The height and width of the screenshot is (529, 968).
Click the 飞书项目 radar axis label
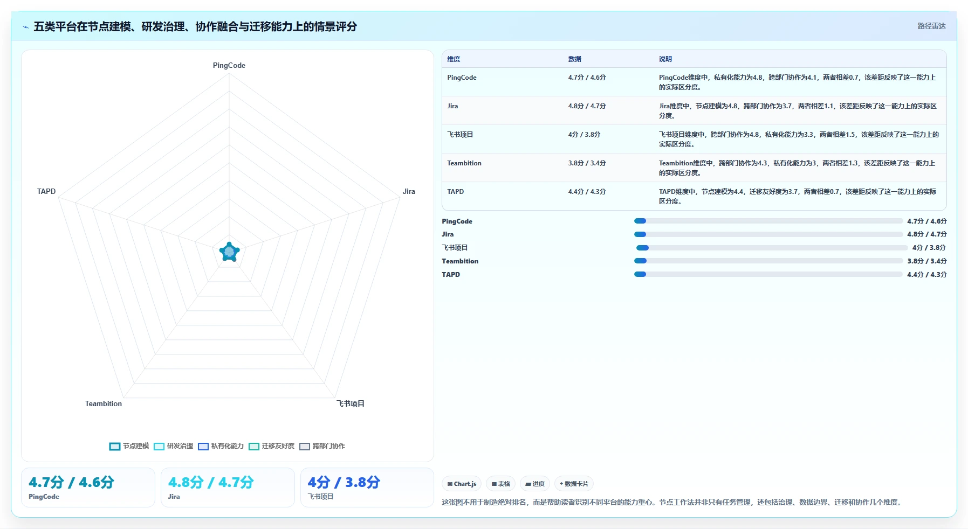click(351, 403)
